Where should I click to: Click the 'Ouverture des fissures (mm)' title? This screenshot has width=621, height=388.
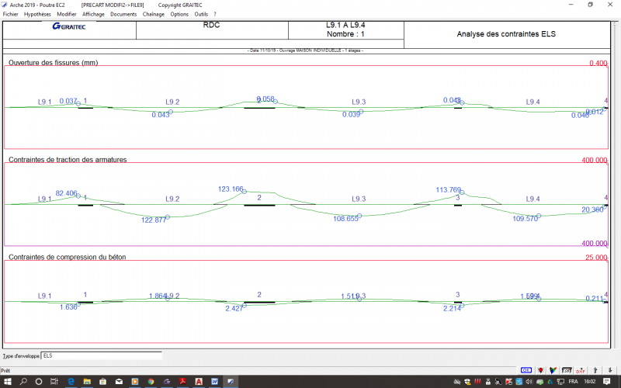coord(53,63)
